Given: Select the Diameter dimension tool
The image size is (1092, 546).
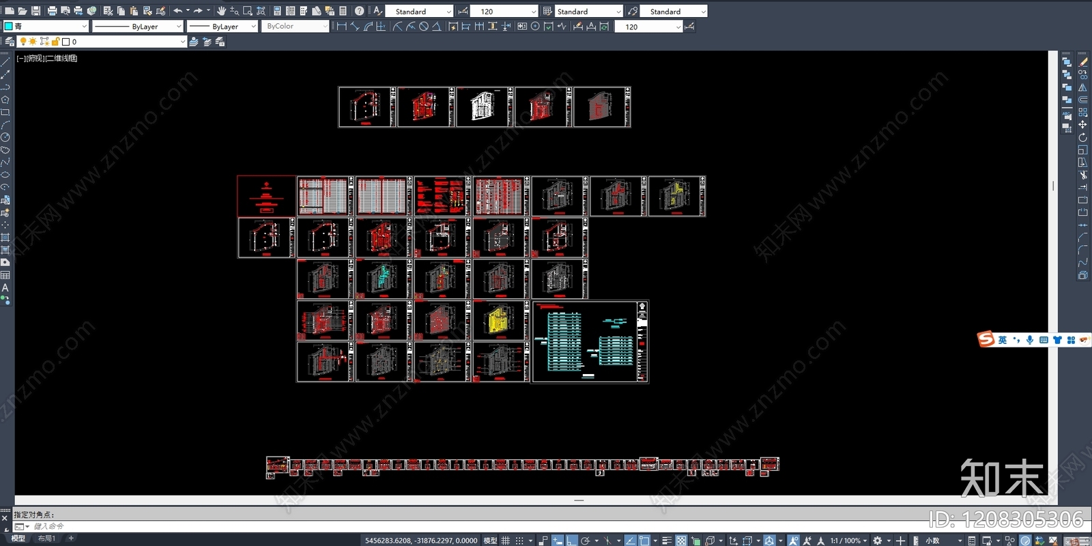Looking at the screenshot, I should tap(424, 27).
